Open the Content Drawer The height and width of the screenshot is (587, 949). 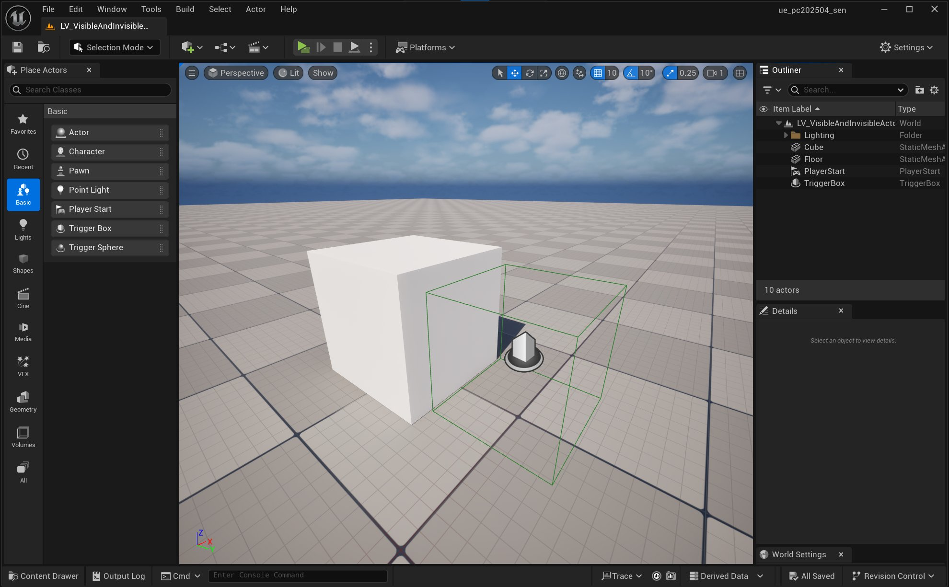click(x=43, y=575)
